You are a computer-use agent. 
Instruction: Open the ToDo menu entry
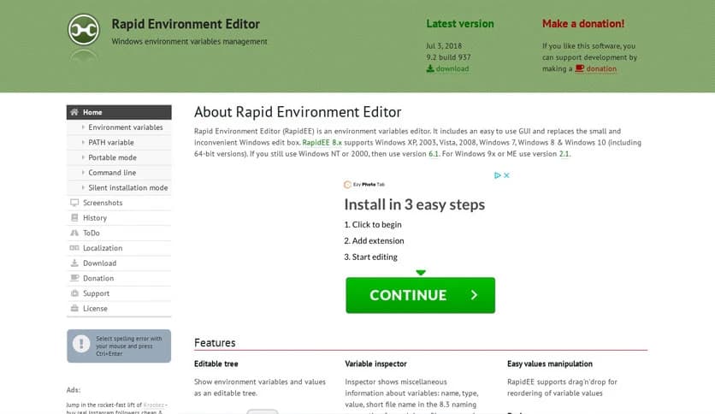[119, 233]
